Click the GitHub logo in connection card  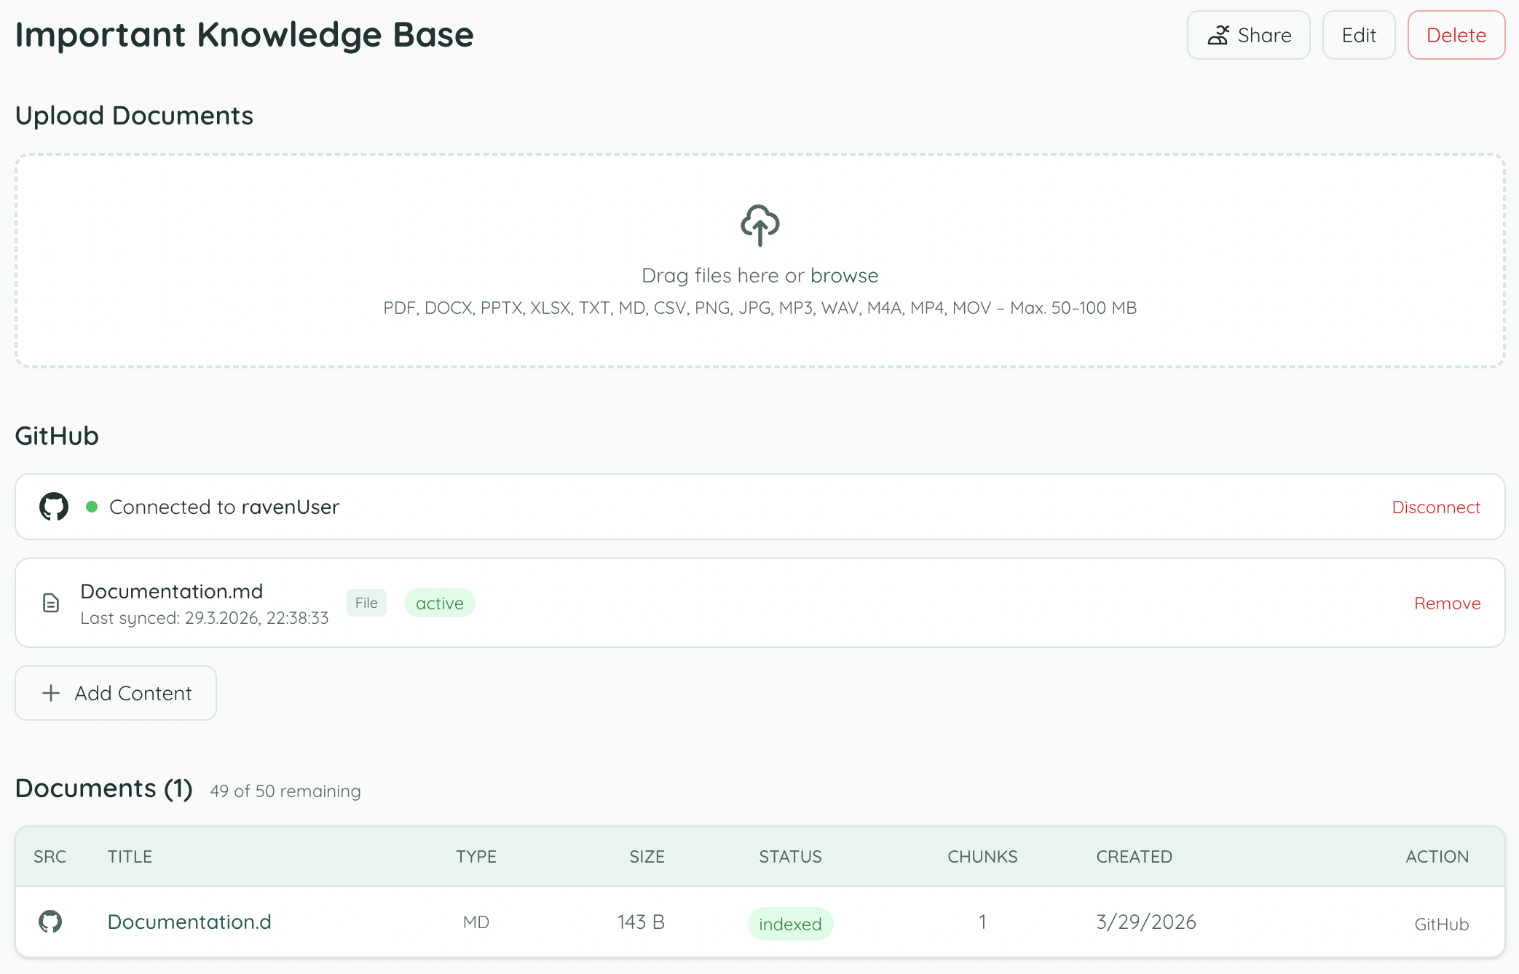54,507
